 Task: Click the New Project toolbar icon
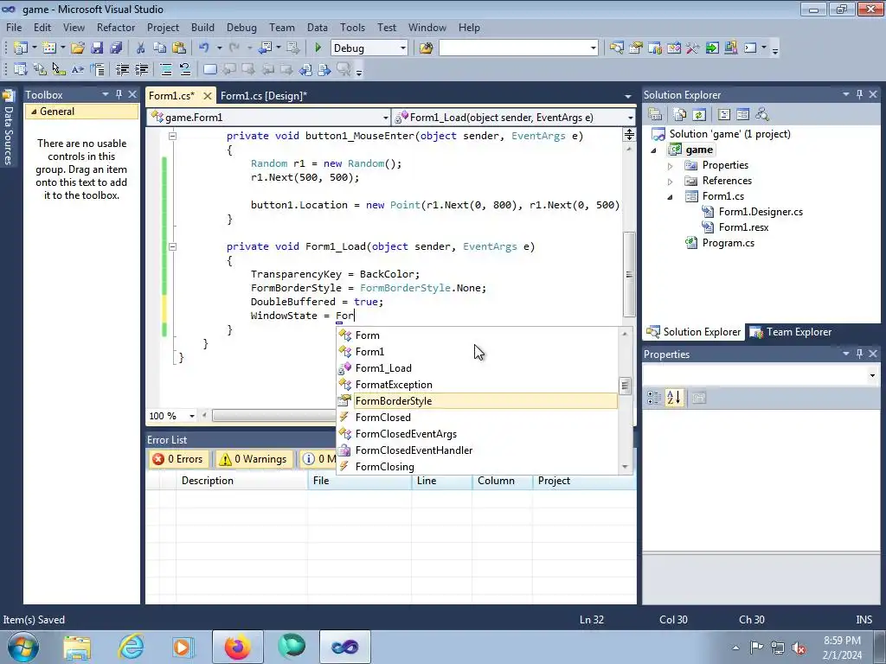click(x=21, y=48)
